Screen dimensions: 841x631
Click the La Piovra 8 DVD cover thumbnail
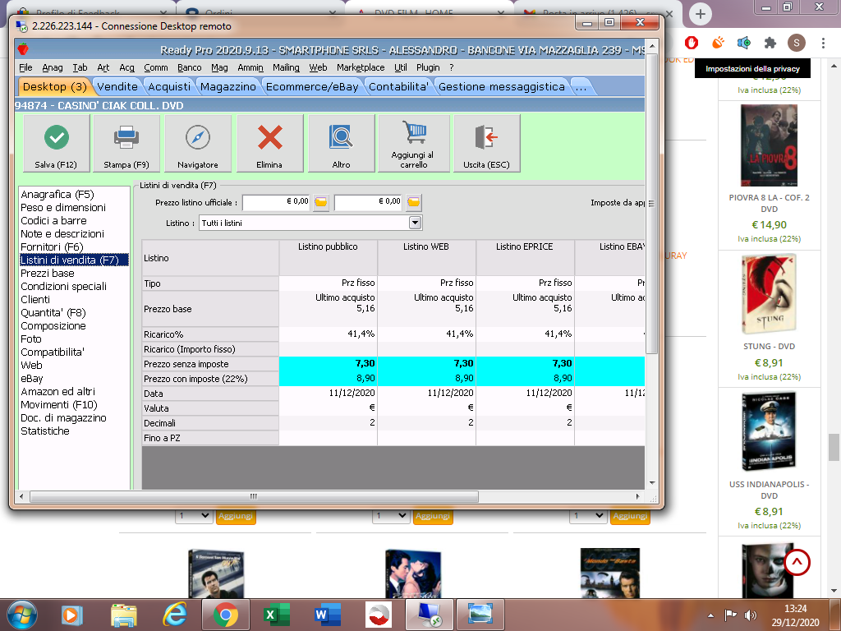click(769, 145)
